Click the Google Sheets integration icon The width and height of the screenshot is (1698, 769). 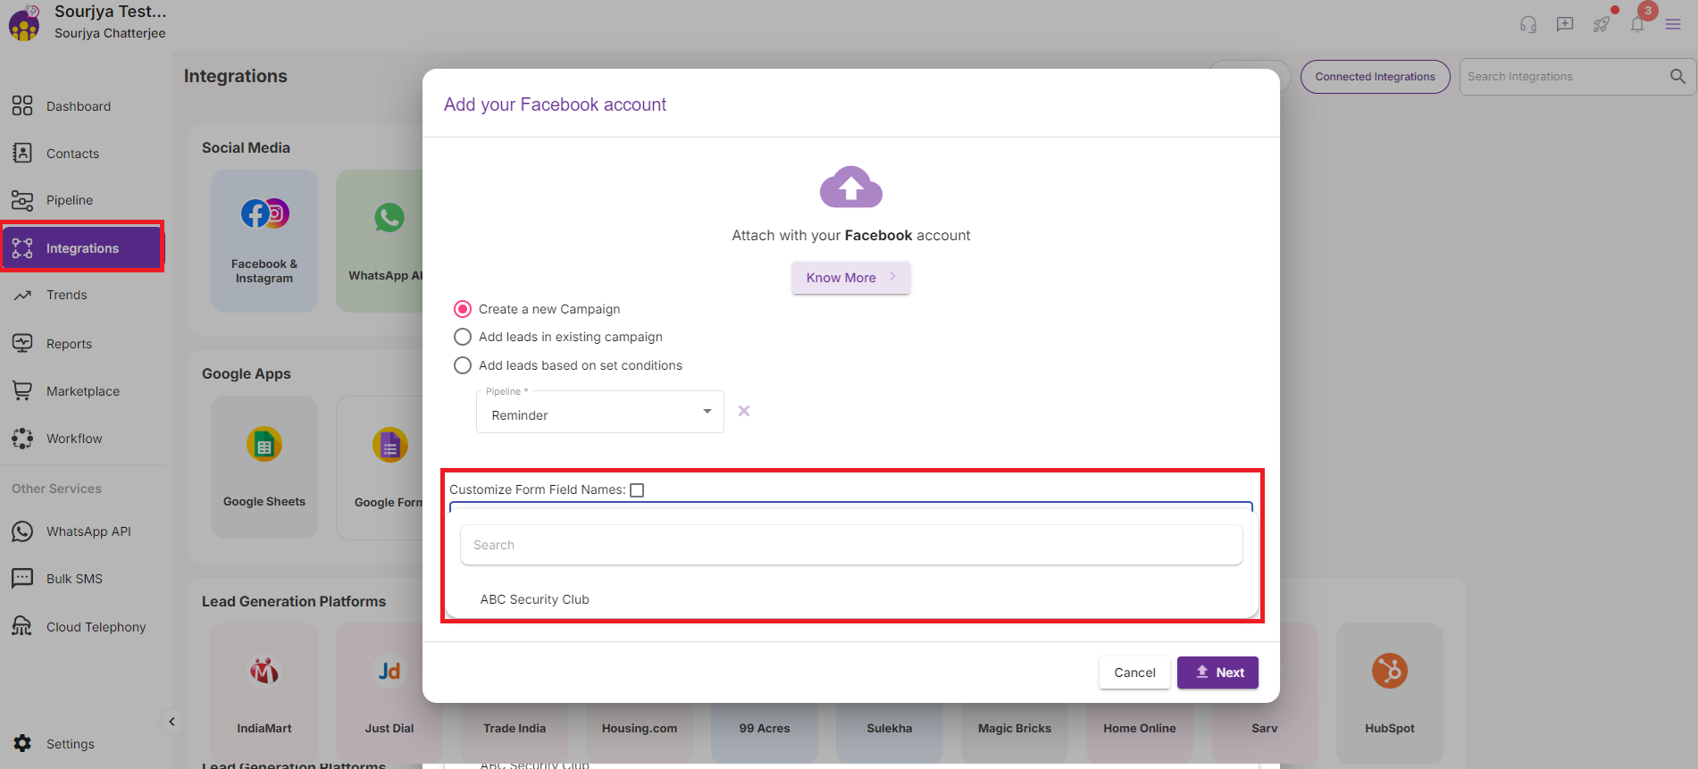pyautogui.click(x=264, y=445)
